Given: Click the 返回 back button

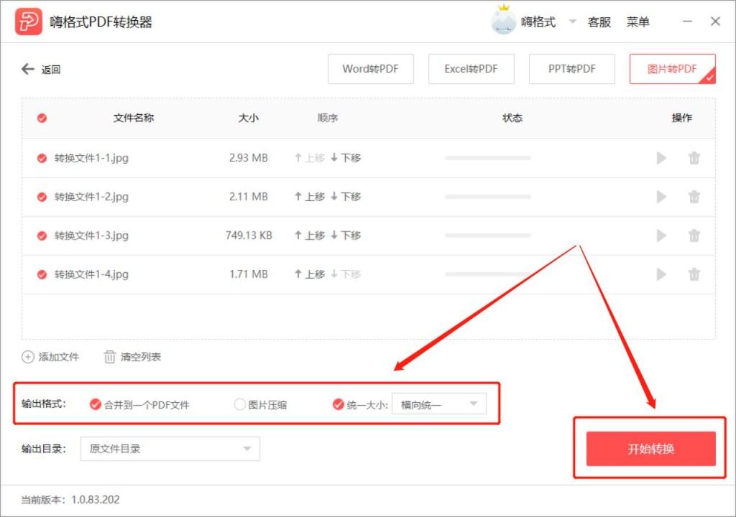Looking at the screenshot, I should point(41,68).
